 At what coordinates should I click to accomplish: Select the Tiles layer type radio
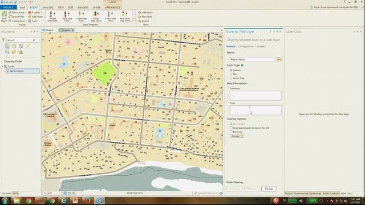(231, 74)
